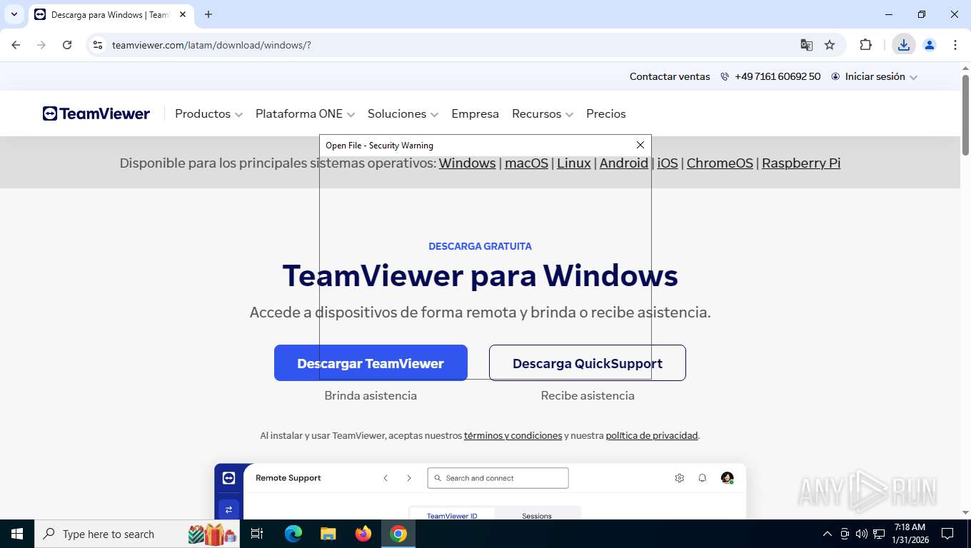Image resolution: width=971 pixels, height=548 pixels.
Task: Open Chrome downloads tray icon
Action: pos(904,45)
